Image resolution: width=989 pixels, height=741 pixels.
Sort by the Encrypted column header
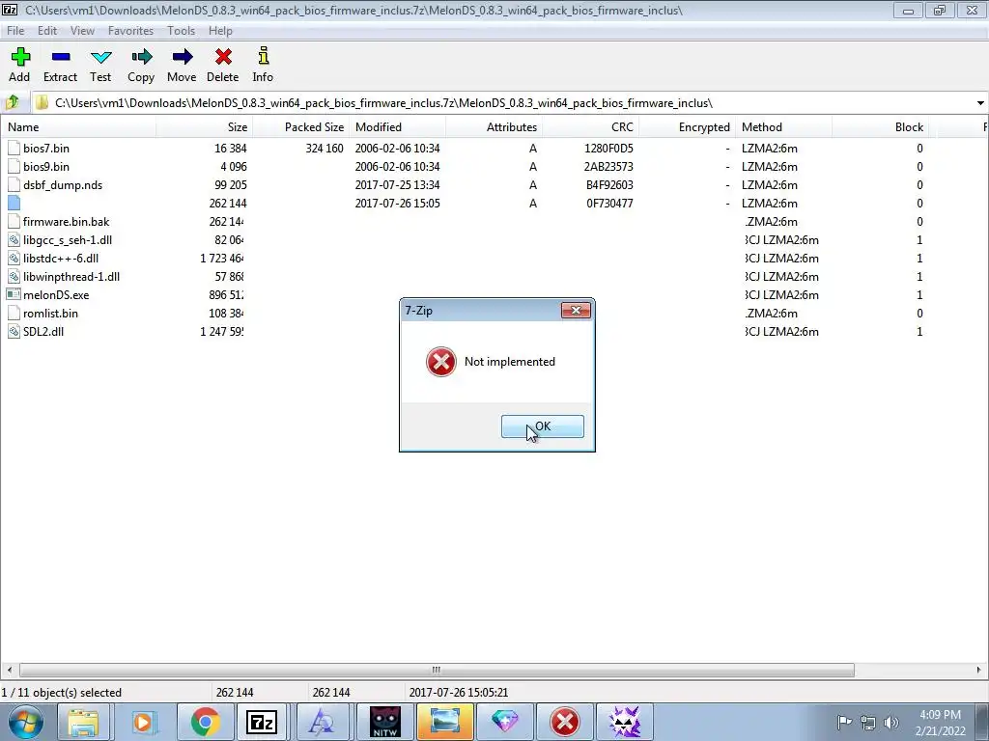(x=688, y=126)
